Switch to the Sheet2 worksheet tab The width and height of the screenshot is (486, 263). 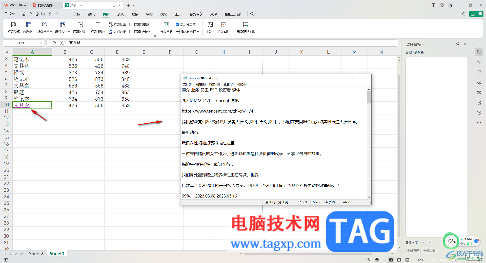coord(36,254)
